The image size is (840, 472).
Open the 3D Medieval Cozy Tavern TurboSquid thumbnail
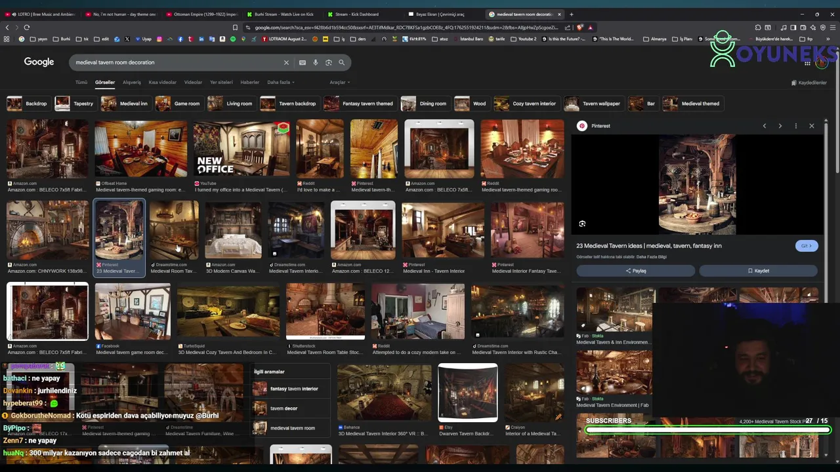coord(228,311)
